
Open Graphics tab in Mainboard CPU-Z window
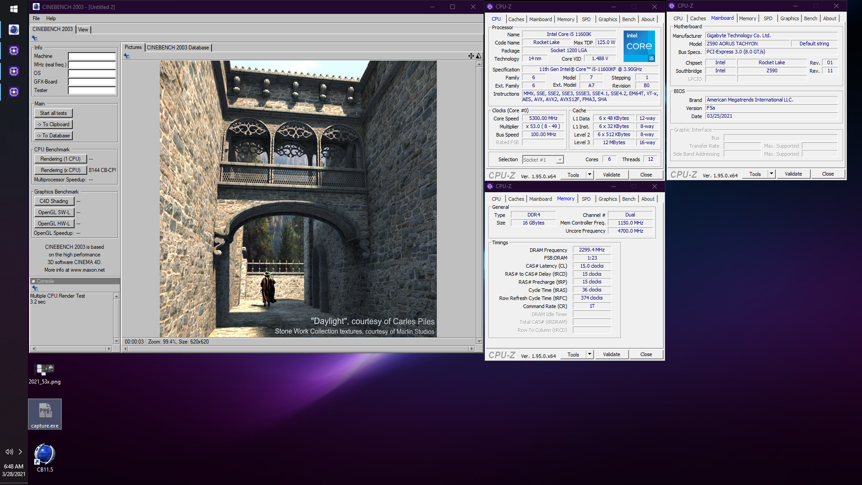789,18
